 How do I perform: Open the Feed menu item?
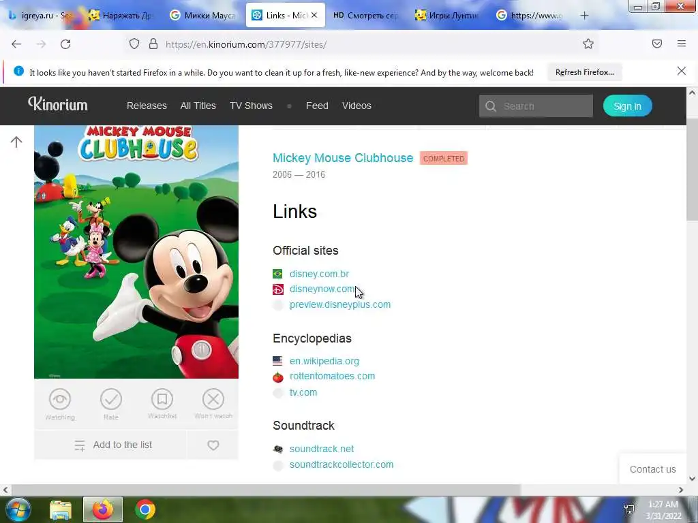[317, 106]
